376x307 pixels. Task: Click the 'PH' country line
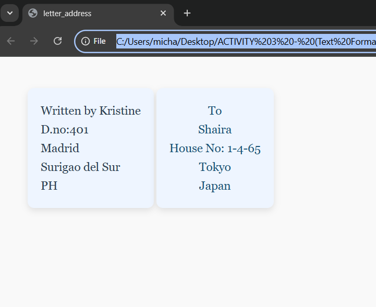(x=49, y=186)
